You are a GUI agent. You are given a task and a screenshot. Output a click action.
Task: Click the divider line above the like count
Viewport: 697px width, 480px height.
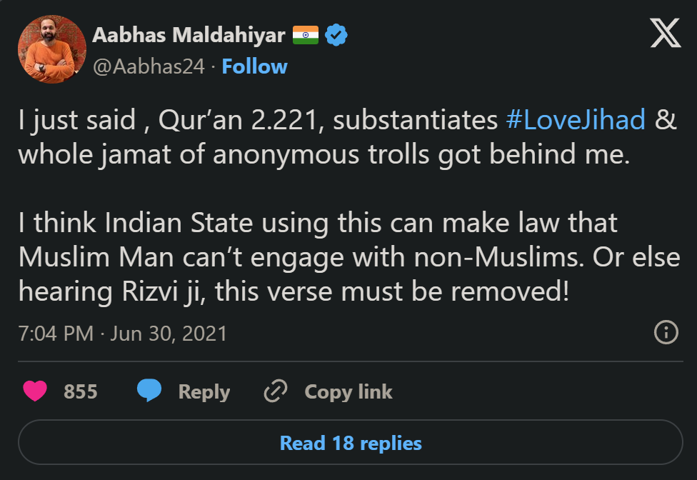(x=348, y=361)
